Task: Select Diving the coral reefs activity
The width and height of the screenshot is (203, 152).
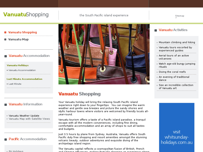Action: (172, 72)
